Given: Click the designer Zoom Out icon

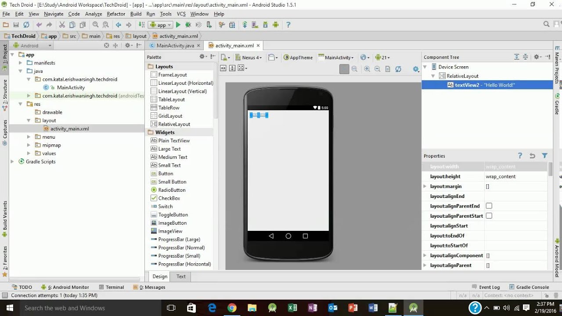Looking at the screenshot, I should pos(377,69).
